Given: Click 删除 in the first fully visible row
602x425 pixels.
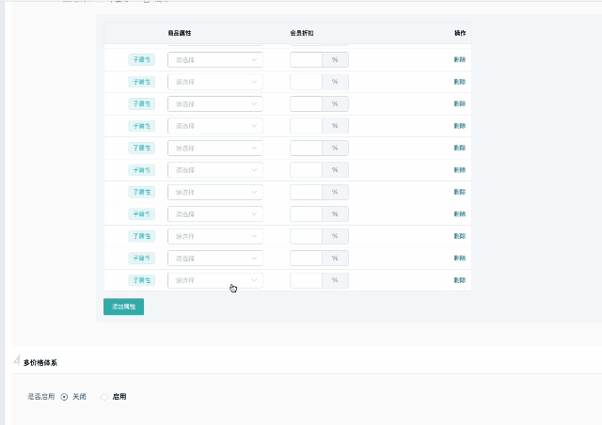Looking at the screenshot, I should point(460,59).
